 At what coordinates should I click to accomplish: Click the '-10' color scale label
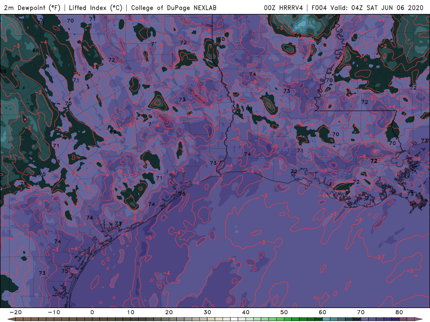click(x=54, y=312)
